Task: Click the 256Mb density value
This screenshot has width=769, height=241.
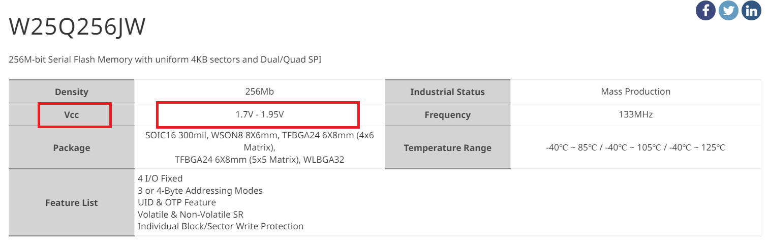Action: tap(260, 92)
